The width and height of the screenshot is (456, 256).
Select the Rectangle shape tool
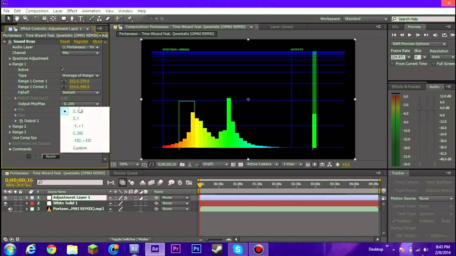tap(64, 18)
